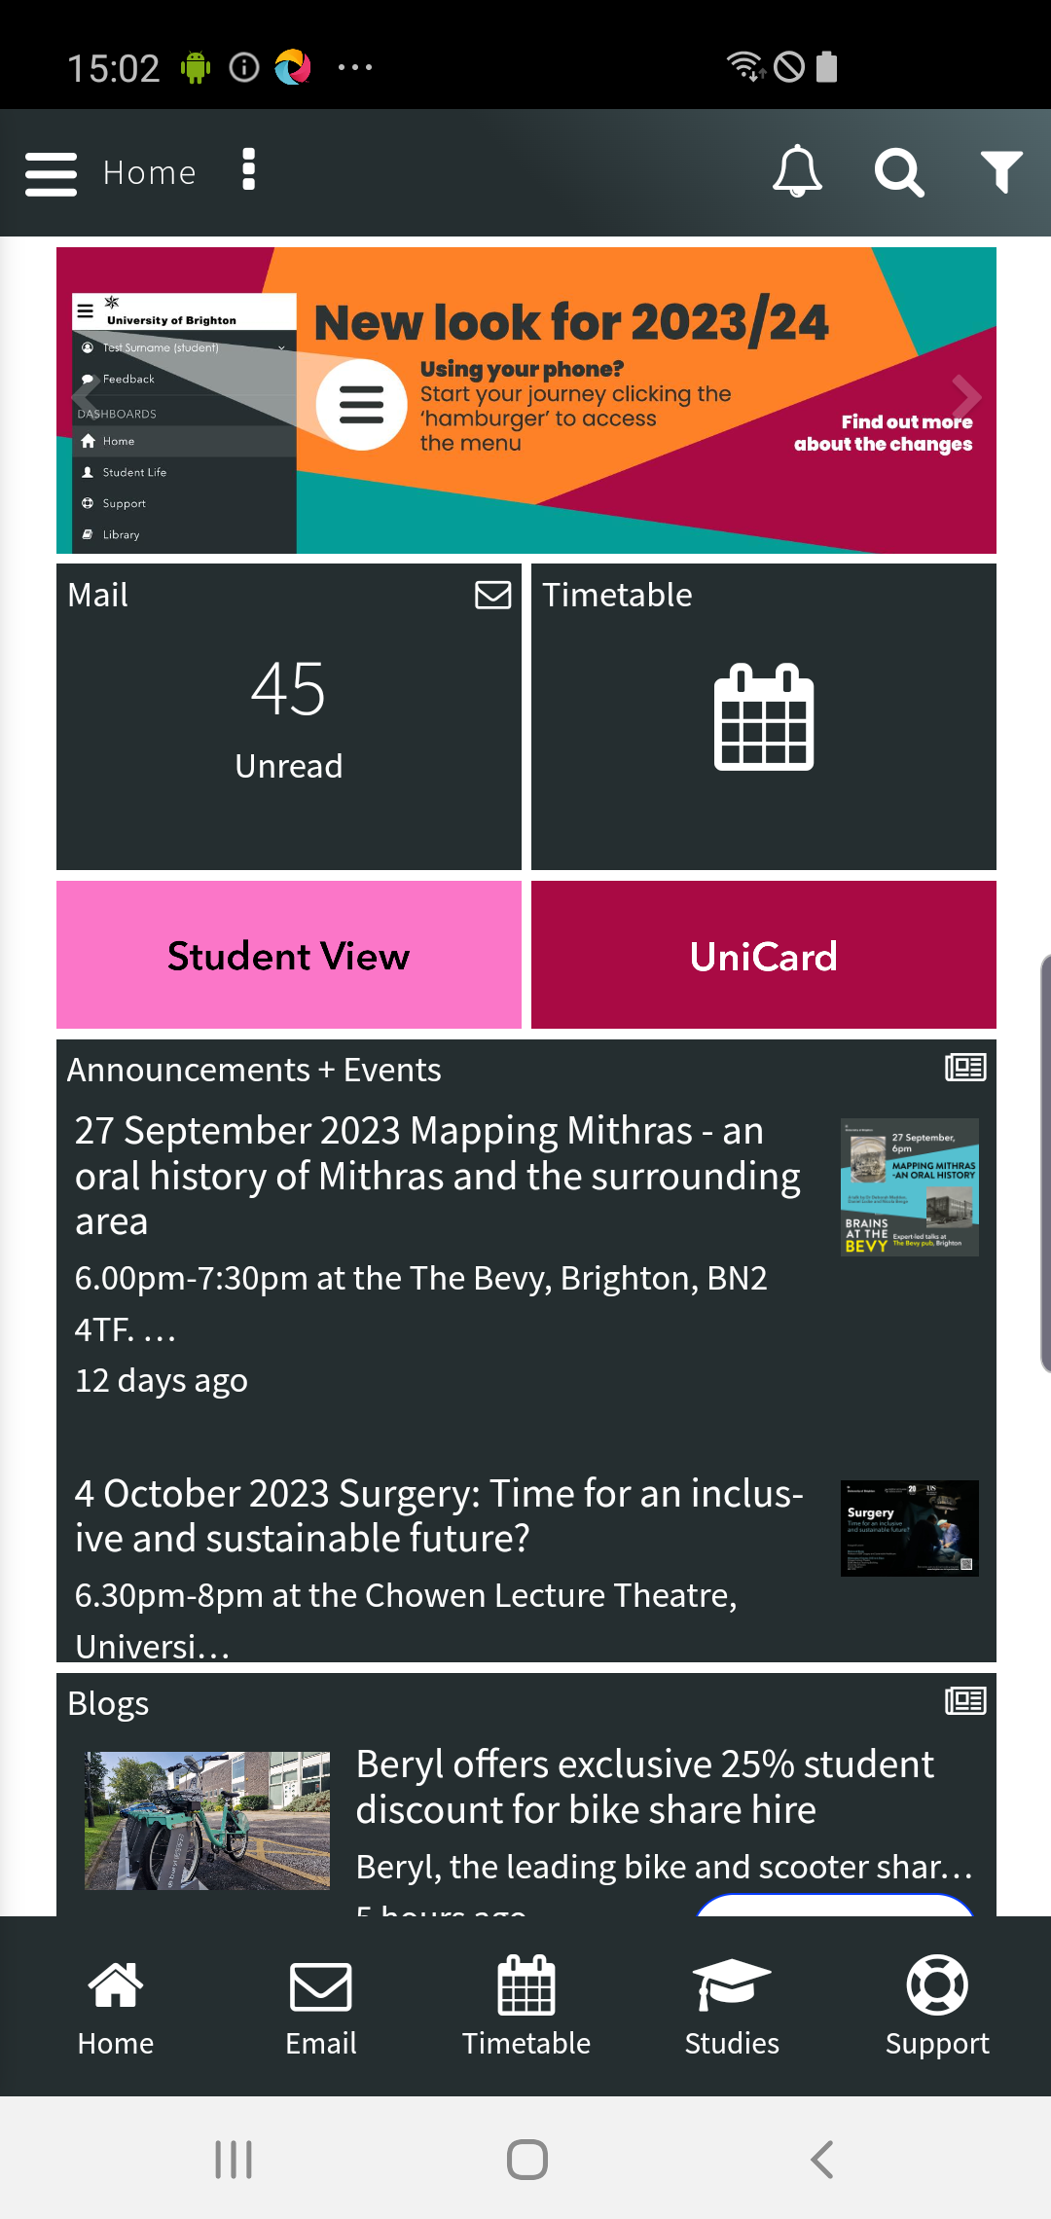Image resolution: width=1051 pixels, height=2219 pixels.
Task: Open Announcements + Events news icon
Action: pos(965,1068)
